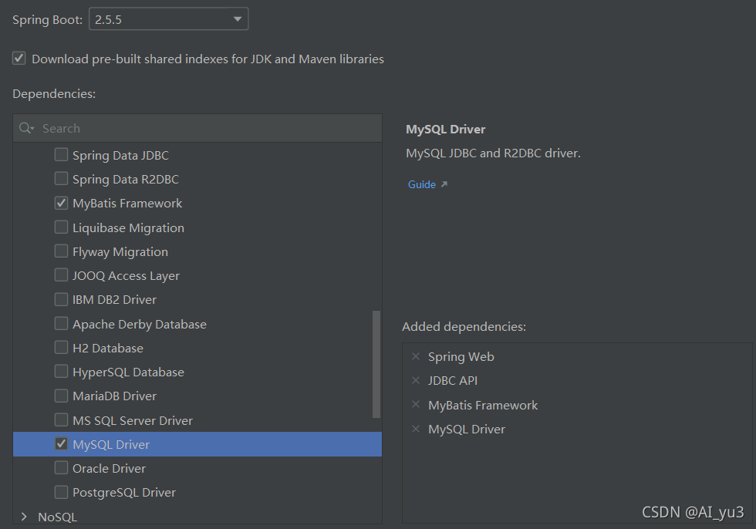Check the JOOQ Access Layer checkbox

coord(61,275)
